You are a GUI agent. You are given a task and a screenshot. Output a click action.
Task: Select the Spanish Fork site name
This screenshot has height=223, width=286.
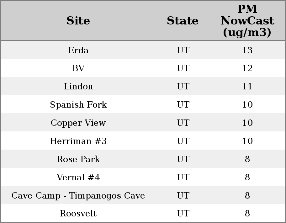tap(78, 105)
